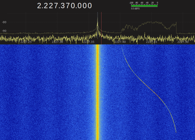Click the bright vertical carrier line in the waterfall
The height and width of the screenshot is (140, 195).
(98, 92)
